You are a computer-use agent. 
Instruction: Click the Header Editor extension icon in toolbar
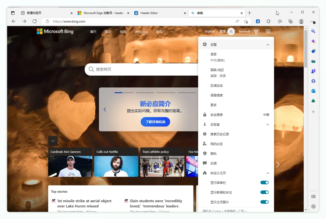(258, 21)
